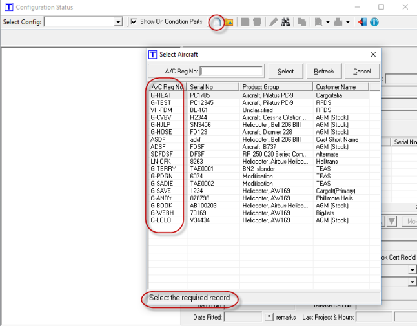417x326 pixels.
Task: Open the Select Config dropdown
Action: [118, 22]
